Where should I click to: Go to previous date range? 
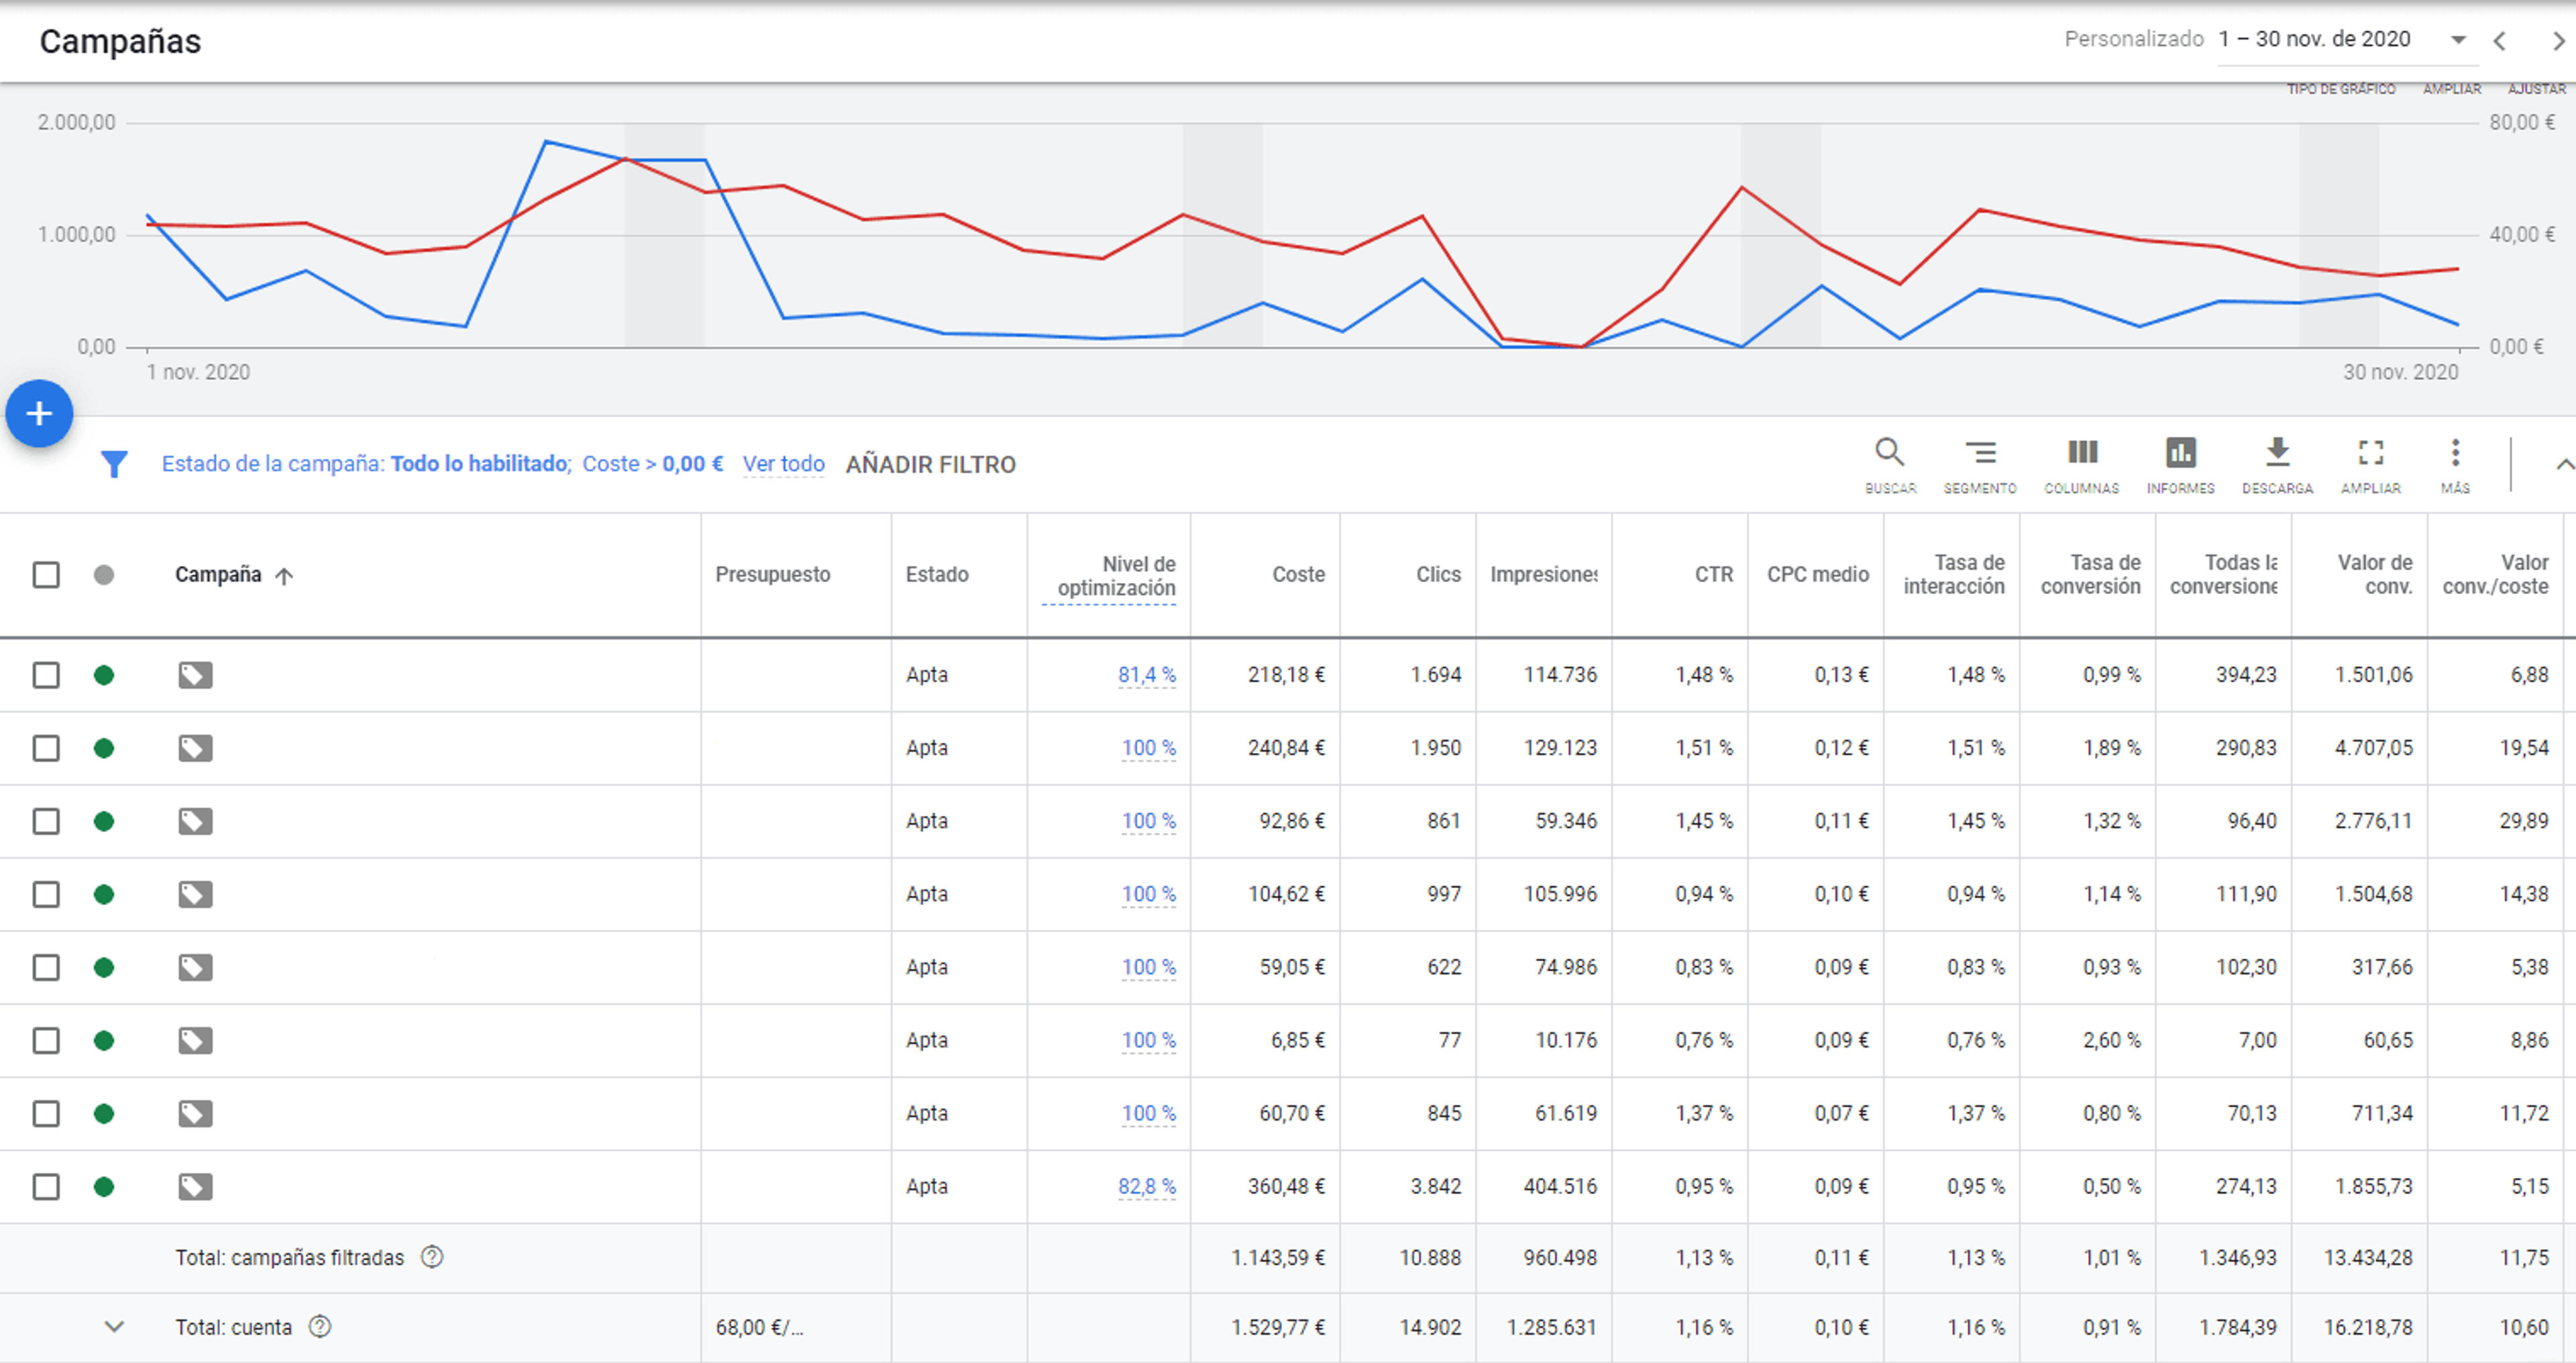click(2500, 41)
